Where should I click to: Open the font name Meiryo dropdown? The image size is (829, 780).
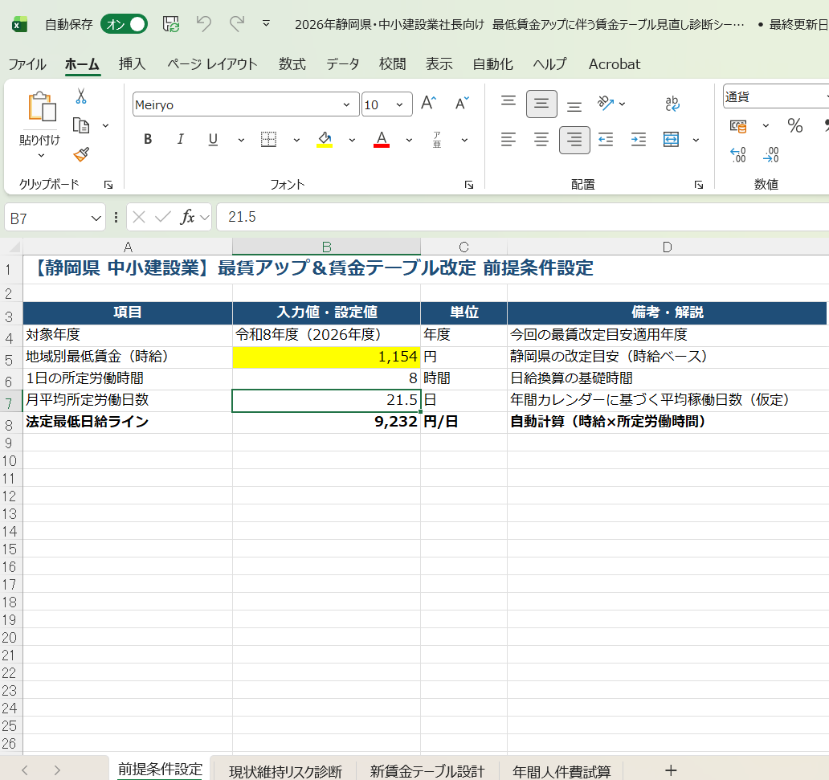coord(346,104)
